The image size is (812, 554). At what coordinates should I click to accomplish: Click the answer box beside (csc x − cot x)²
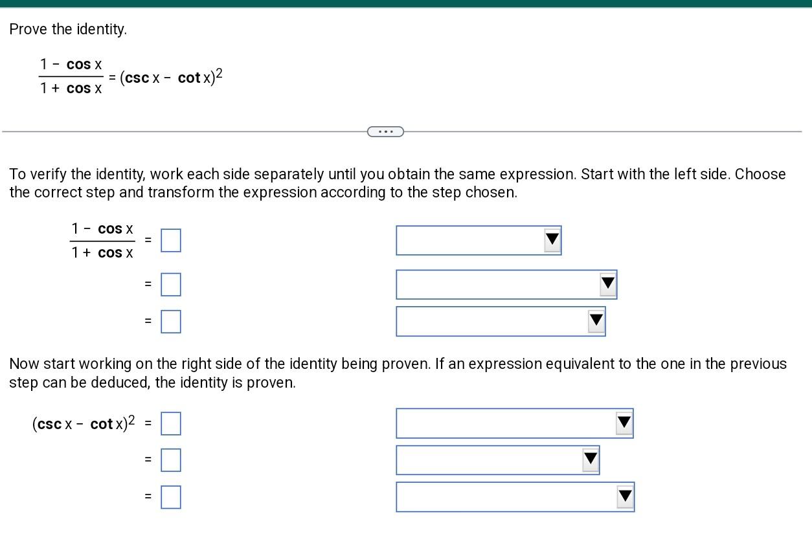[170, 423]
